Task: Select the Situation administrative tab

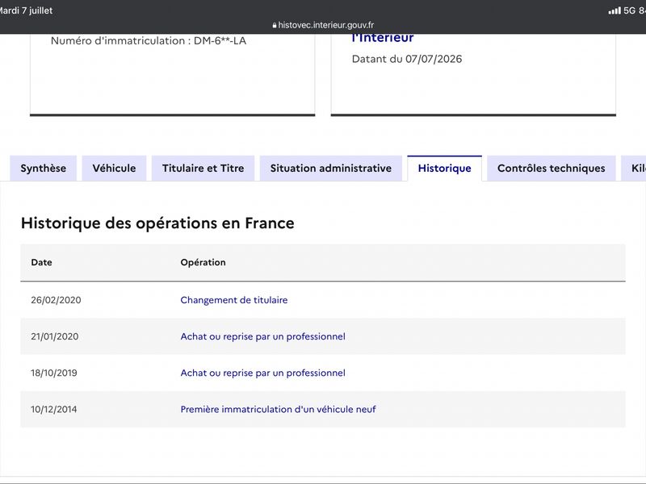Action: tap(331, 169)
